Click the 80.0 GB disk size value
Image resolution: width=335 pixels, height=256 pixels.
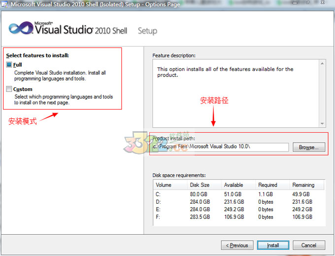199,194
